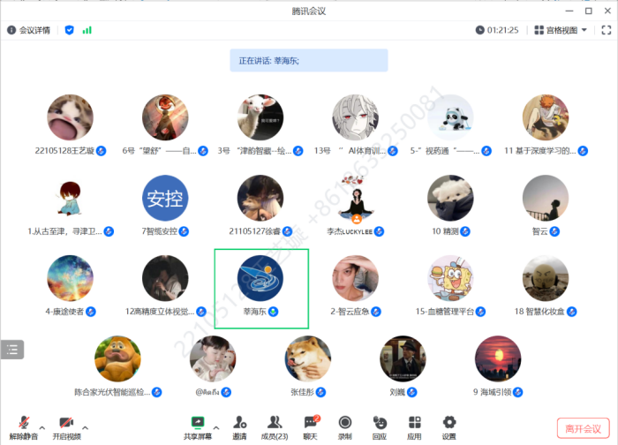The height and width of the screenshot is (445, 618).
Task: Click the blue security shield icon
Action: click(70, 30)
